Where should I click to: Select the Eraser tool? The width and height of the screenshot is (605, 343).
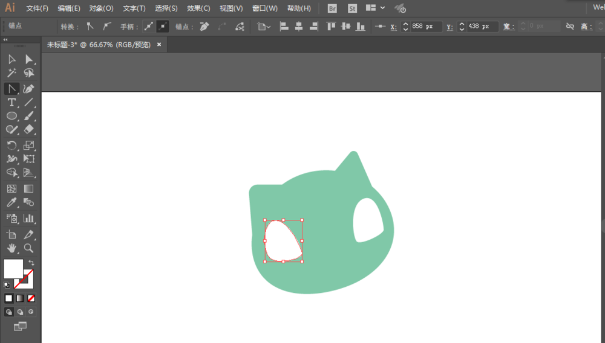(x=28, y=129)
